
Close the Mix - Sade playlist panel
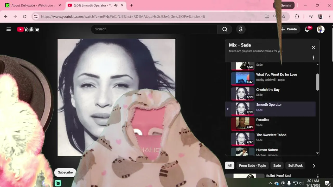click(x=313, y=47)
